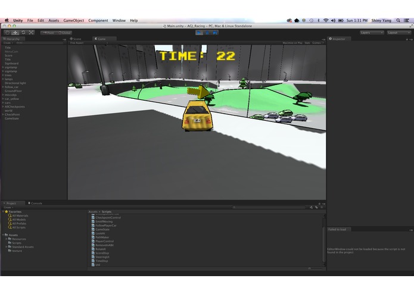Expand the lamps object in Hierarchy
The image size is (414, 294).
(3, 79)
